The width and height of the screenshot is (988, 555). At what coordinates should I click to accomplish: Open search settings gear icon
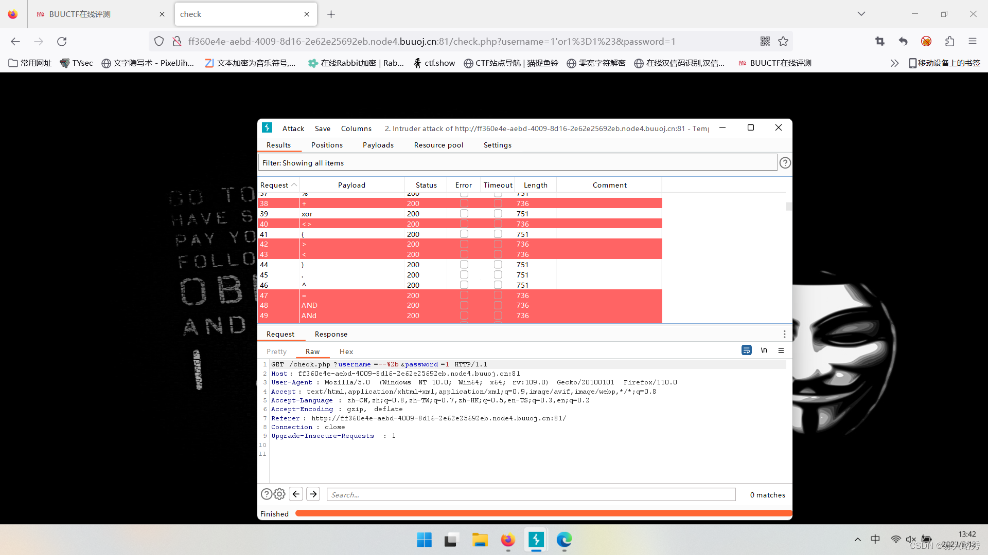click(x=279, y=494)
